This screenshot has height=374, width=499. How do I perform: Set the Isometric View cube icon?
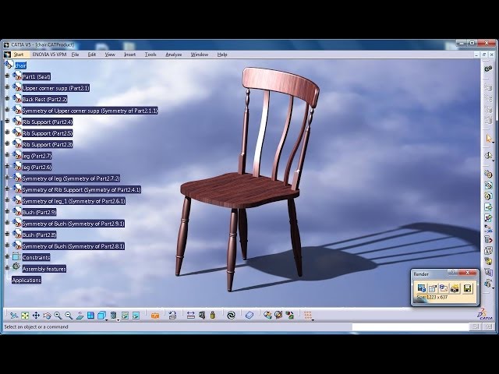point(101,316)
